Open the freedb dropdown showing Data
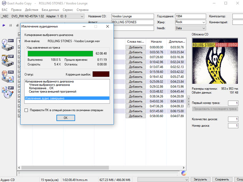243x182 pixels. (x=203, y=28)
